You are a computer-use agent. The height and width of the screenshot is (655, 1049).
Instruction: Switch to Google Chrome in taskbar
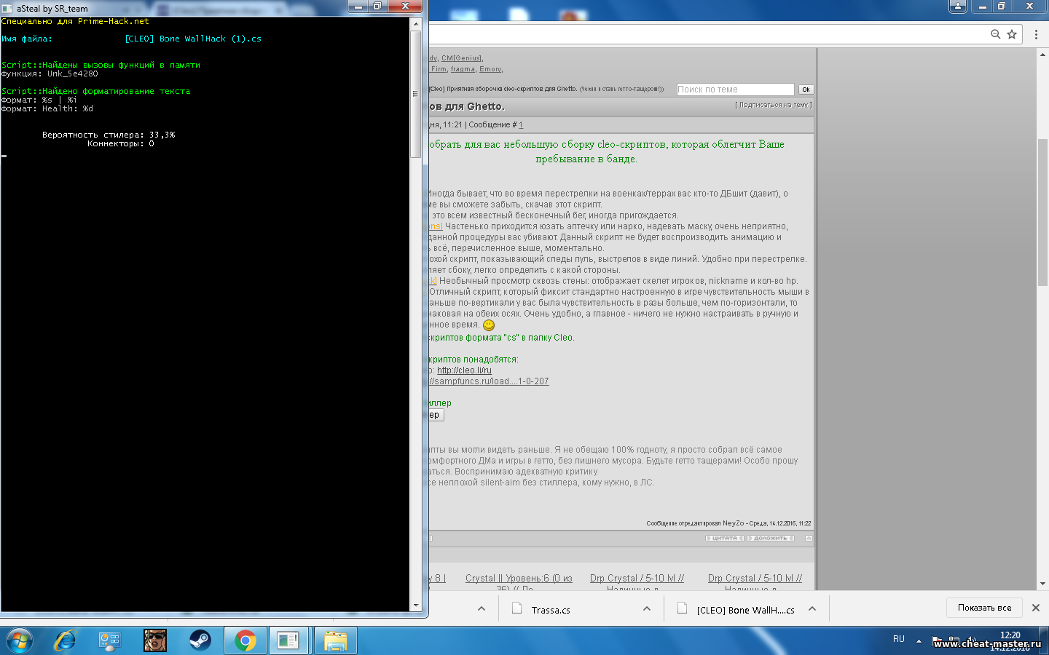point(245,640)
